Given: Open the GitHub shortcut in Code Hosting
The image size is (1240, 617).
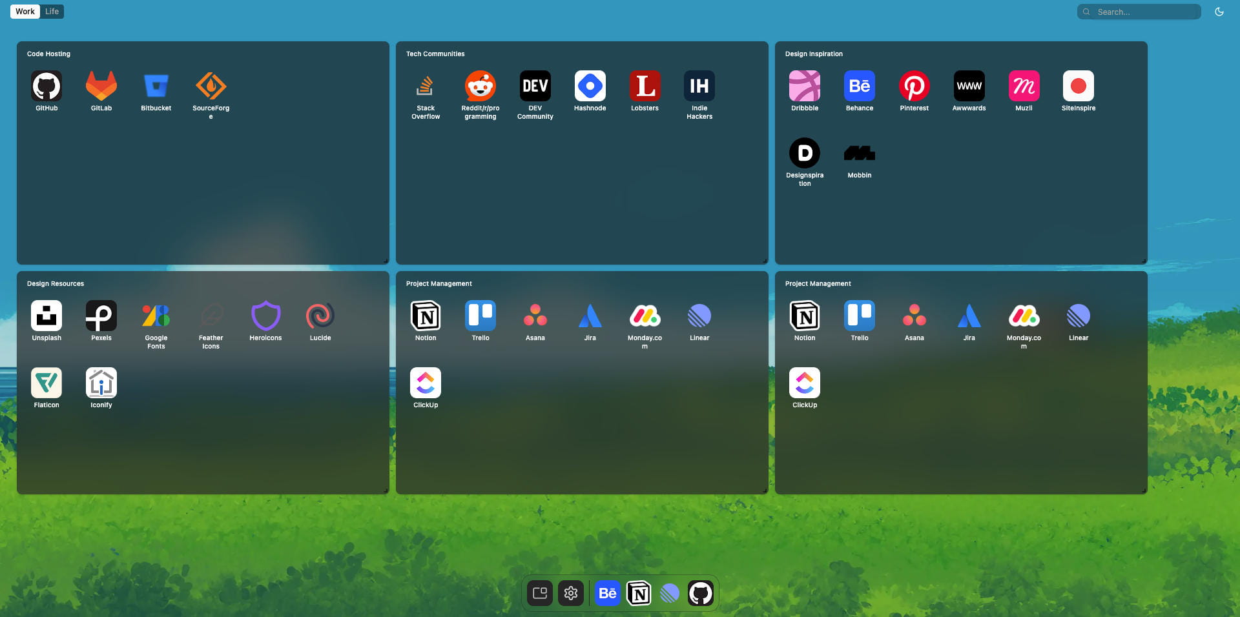Looking at the screenshot, I should pyautogui.click(x=46, y=86).
